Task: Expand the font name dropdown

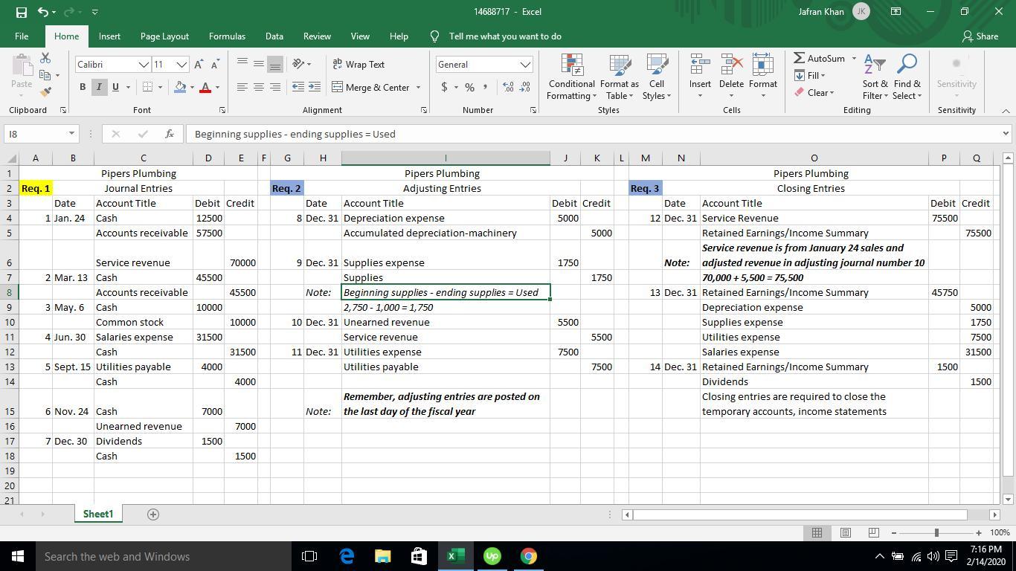Action: coord(144,65)
